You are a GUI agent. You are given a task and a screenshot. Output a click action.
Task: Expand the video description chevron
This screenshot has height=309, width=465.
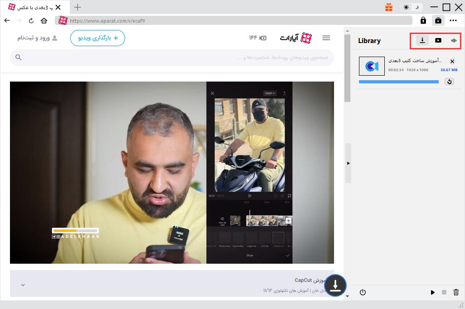(23, 285)
